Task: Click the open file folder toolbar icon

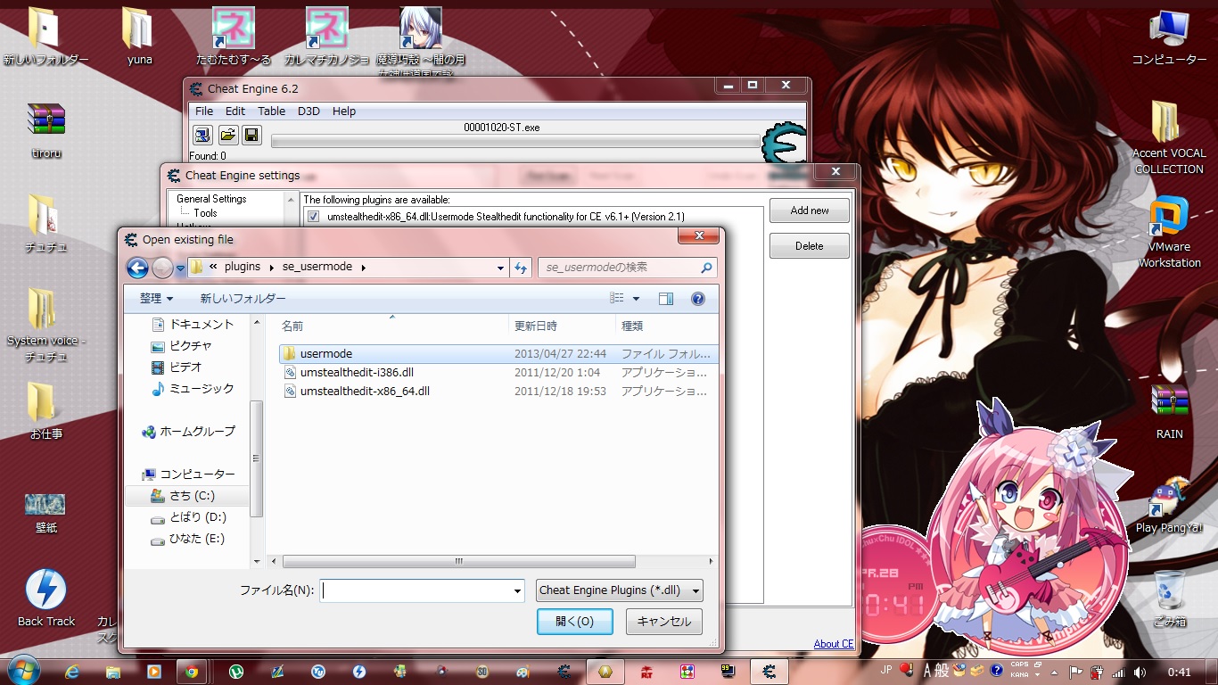Action: (227, 135)
